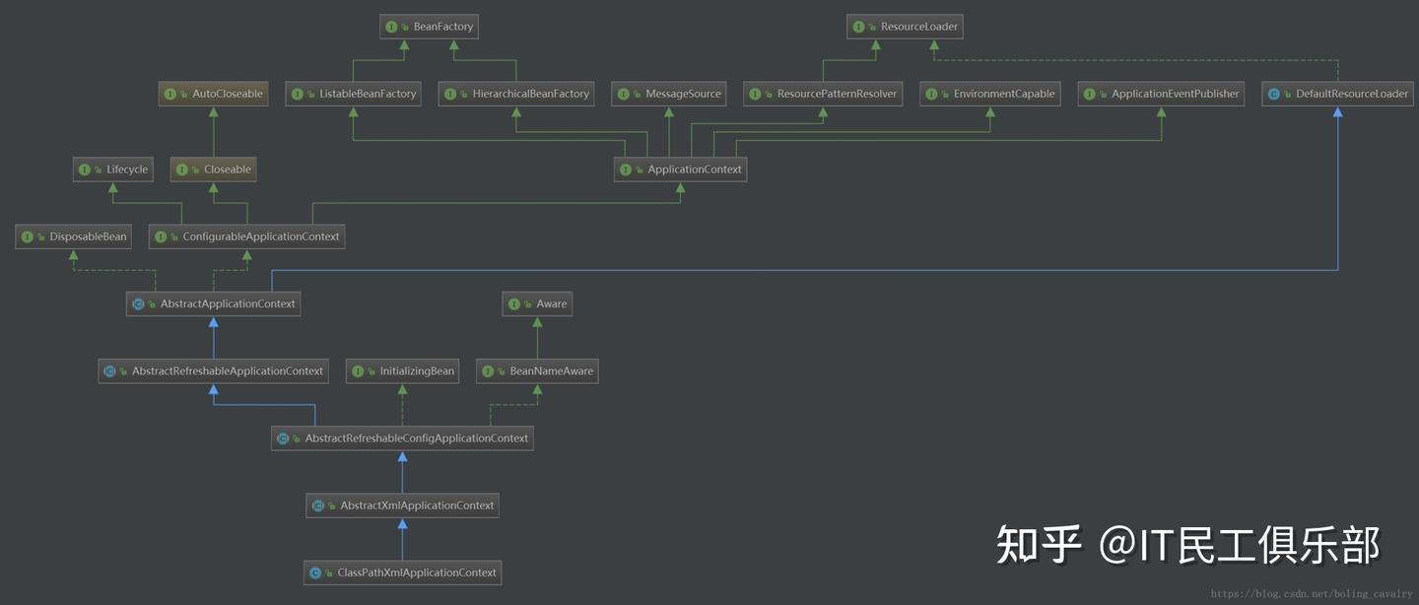Screen dimensions: 1419x605
Task: Select the EnvironmentCapable node
Action: (x=989, y=94)
